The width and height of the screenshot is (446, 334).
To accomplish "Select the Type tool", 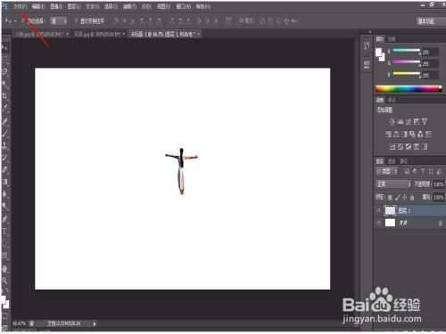I will click(x=5, y=232).
